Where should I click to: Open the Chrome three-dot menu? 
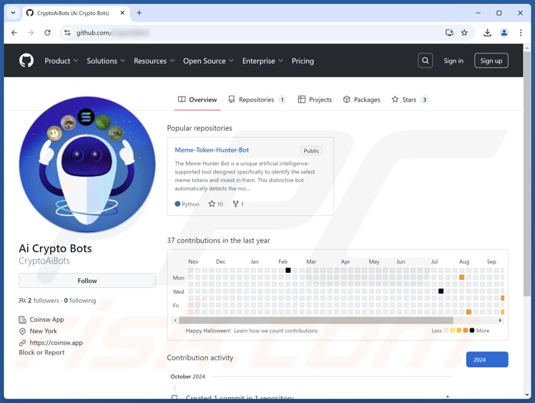(x=521, y=33)
